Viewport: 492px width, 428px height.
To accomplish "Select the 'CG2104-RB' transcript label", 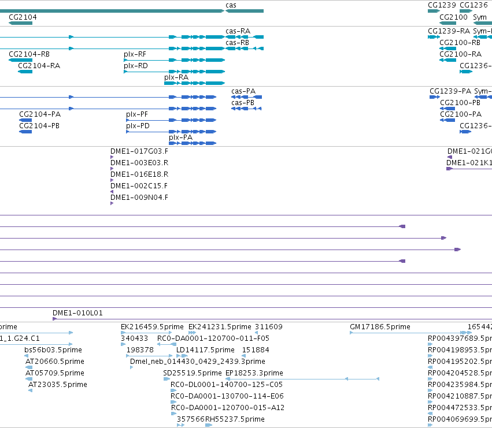I will [29, 54].
